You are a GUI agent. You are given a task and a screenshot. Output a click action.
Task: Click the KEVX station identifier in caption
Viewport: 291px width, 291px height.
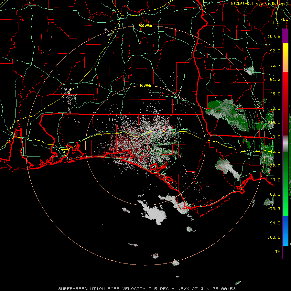183,289
